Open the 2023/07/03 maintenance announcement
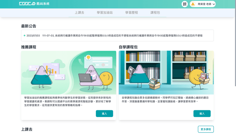The height and width of the screenshot is (135, 236). point(117,35)
